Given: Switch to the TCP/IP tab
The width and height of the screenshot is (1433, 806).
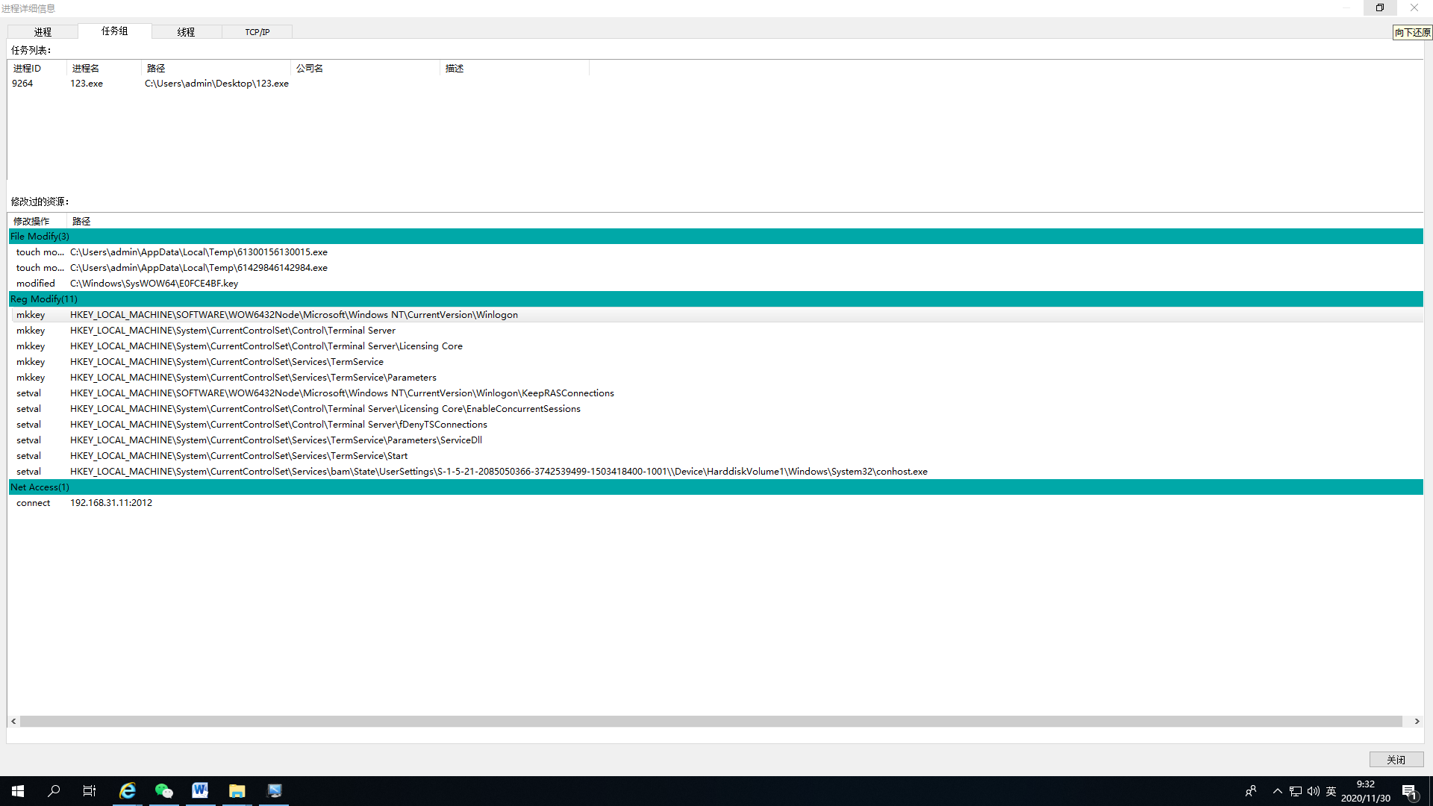Looking at the screenshot, I should click(257, 32).
